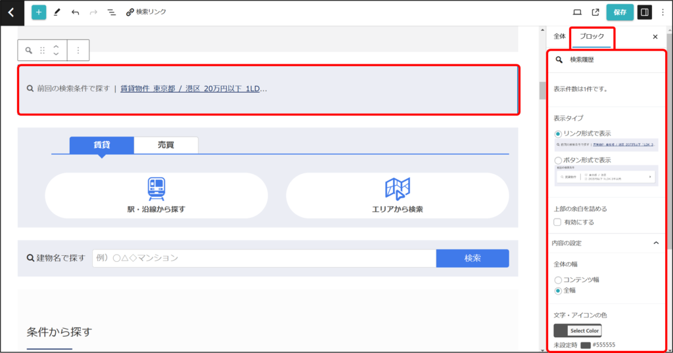Select ボタン形式で表示 radio option
The image size is (673, 353).
click(558, 159)
